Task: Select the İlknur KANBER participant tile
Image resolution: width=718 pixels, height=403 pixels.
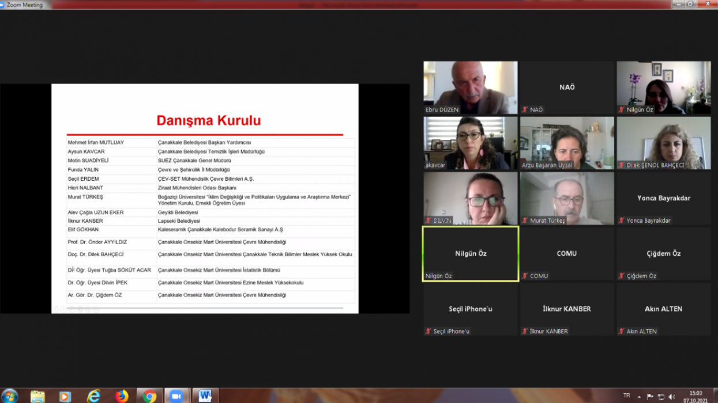Action: pos(567,309)
